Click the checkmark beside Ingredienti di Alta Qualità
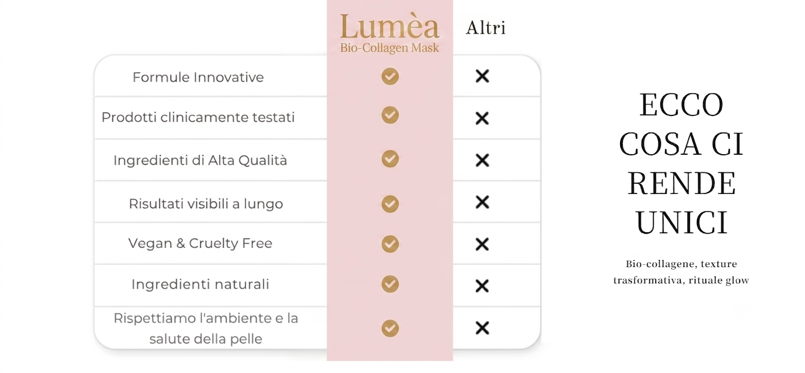805x373 pixels. pyautogui.click(x=390, y=158)
